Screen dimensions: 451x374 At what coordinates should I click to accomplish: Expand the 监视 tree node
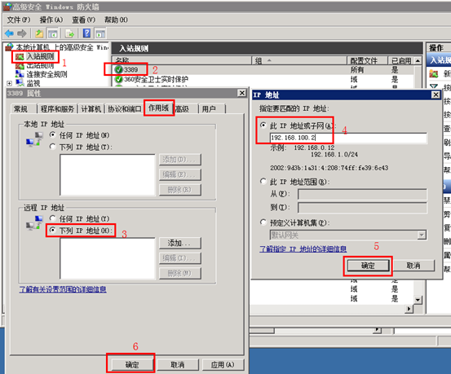tap(9, 83)
